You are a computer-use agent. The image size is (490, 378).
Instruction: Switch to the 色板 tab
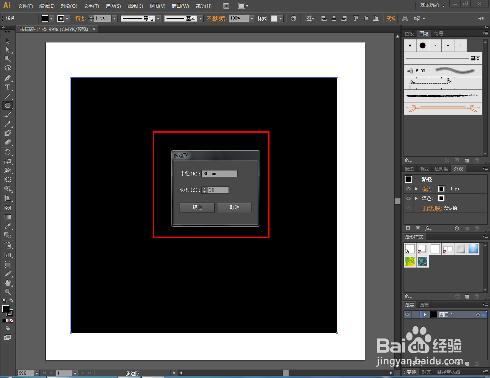(x=409, y=34)
